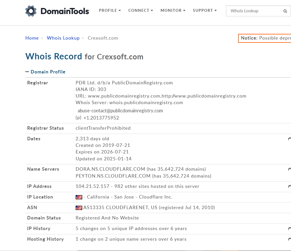Screen dimensions: 291x251
Task: Click the arrow icon in Name Servers row
Action: (289, 170)
